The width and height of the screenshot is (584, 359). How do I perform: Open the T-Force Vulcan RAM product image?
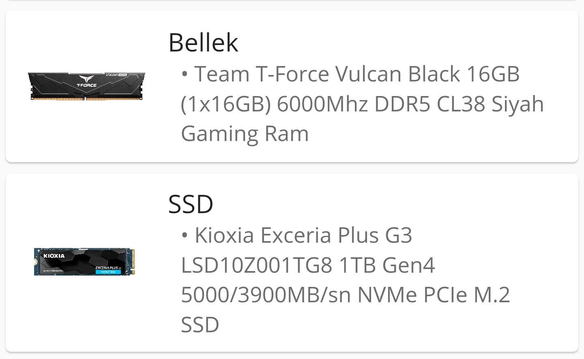point(86,86)
